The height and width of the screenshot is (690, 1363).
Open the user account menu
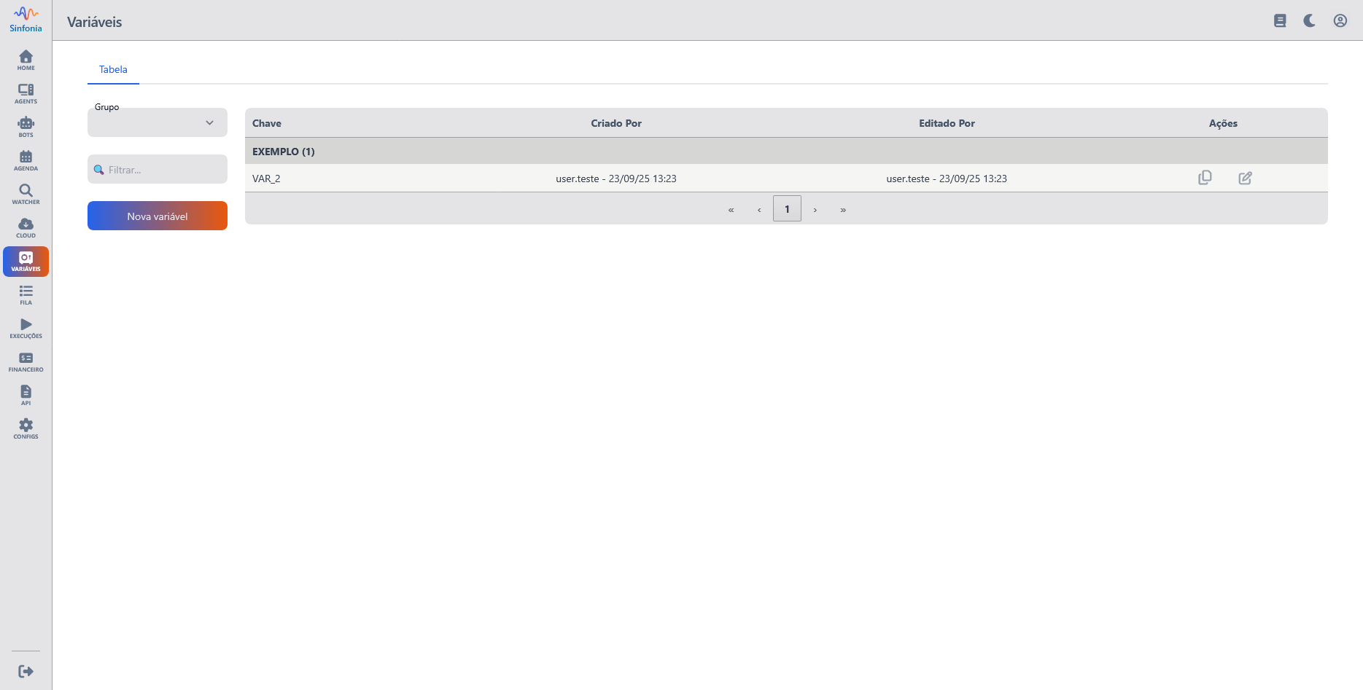[x=1340, y=20]
